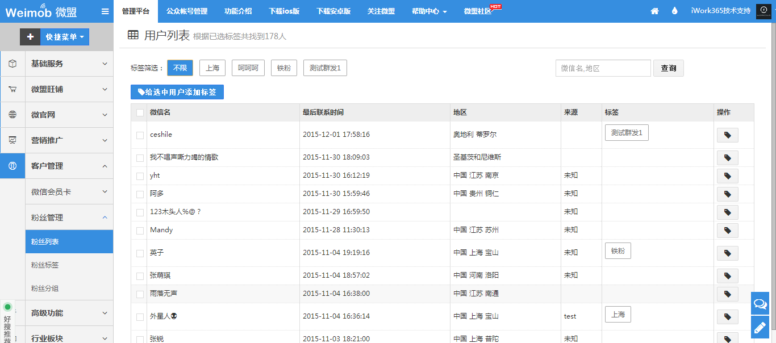Toggle the hamburger sidebar menu icon
This screenshot has height=343, width=776.
[x=105, y=11]
